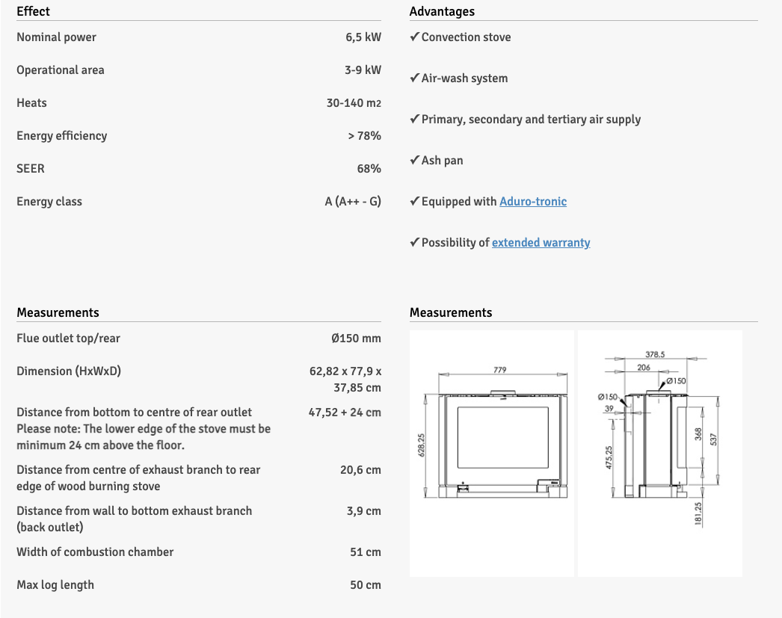Select the Ø150 mm flue outlet value
The image size is (782, 618).
356,339
